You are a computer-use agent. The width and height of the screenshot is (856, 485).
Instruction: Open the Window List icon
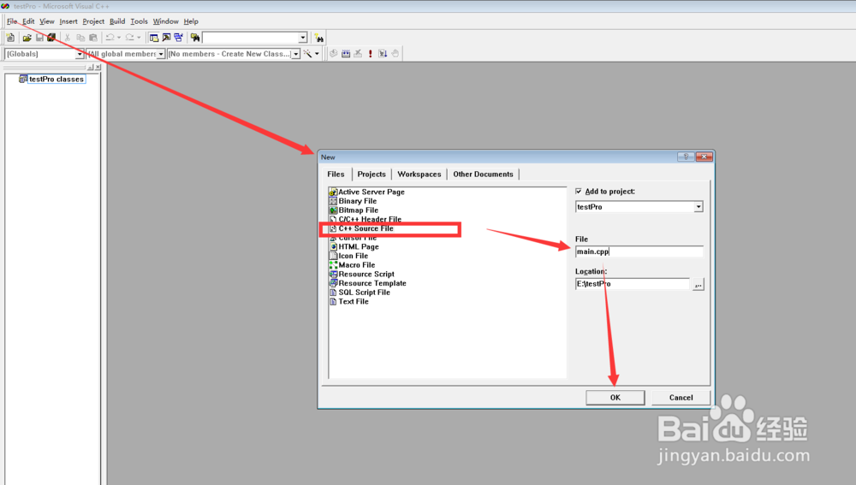179,38
